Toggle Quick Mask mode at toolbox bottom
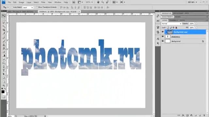Viewport: 209px width, 117px height. point(4,97)
